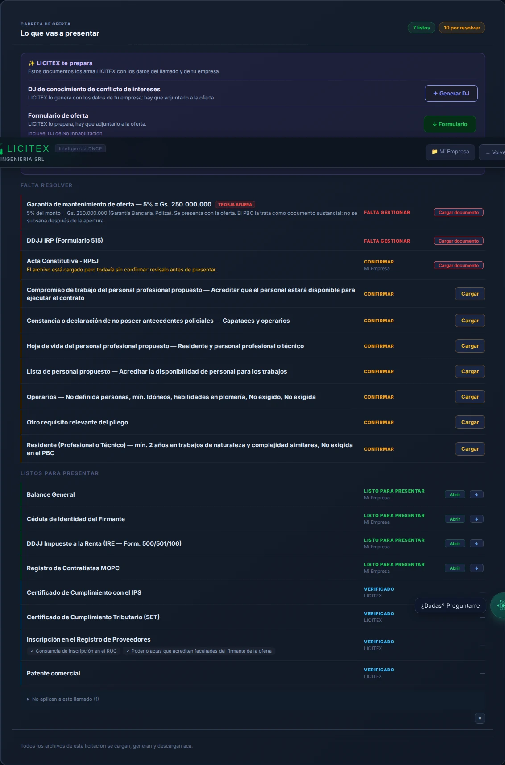505x765 pixels.
Task: Download the DDJJ Impuesto a la Renta document
Action: tap(476, 543)
